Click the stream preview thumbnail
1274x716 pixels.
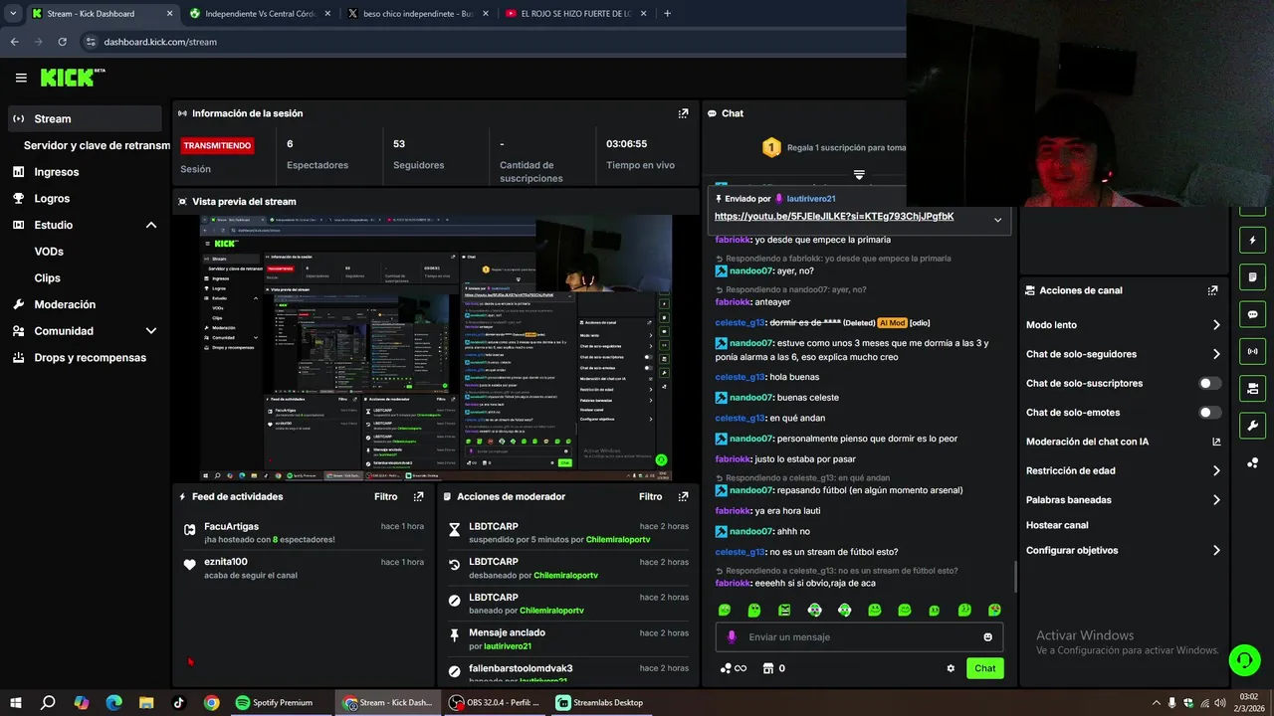pyautogui.click(x=436, y=348)
